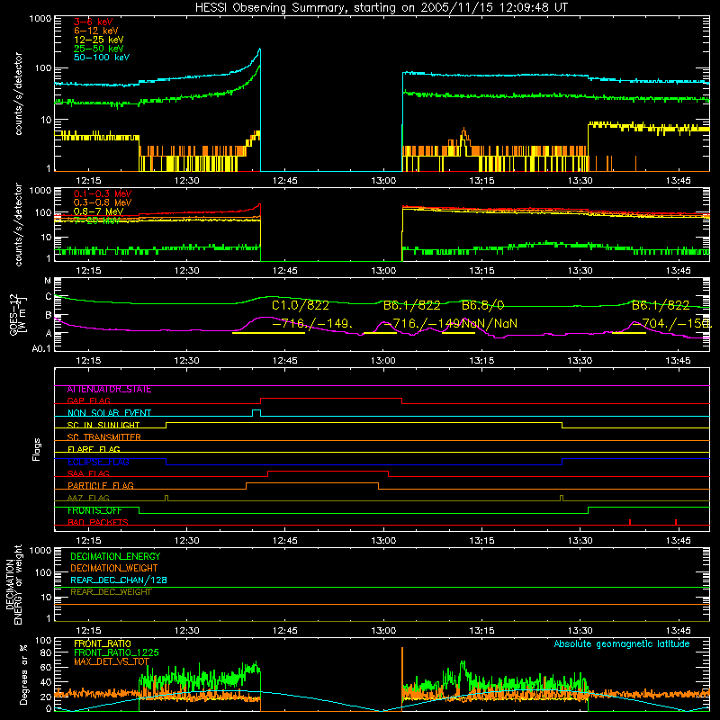Click the SC_IN_SUNLIGHT flag label
This screenshot has height=720, width=720.
(x=103, y=425)
